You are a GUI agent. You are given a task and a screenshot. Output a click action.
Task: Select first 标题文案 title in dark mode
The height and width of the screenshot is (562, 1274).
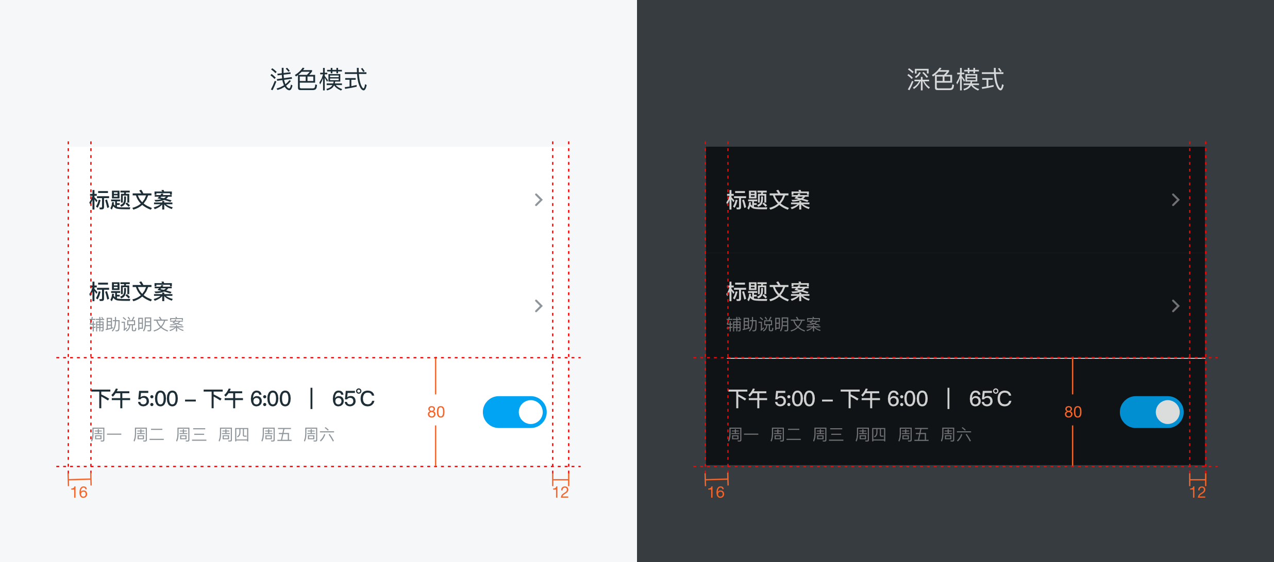click(768, 200)
